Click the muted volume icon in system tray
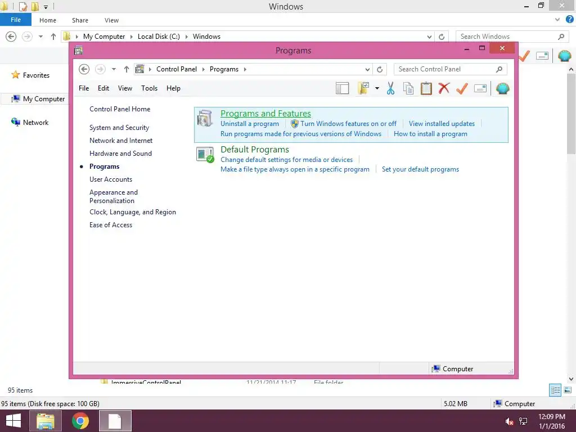The height and width of the screenshot is (432, 576). point(509,421)
